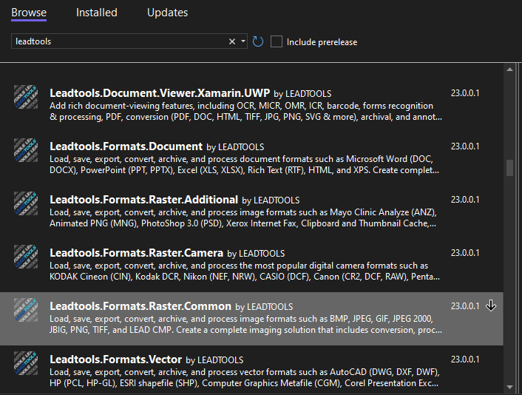The height and width of the screenshot is (395, 522).
Task: Select Leadtools.Formats.Raster.Camera package icon
Action: click(x=26, y=257)
